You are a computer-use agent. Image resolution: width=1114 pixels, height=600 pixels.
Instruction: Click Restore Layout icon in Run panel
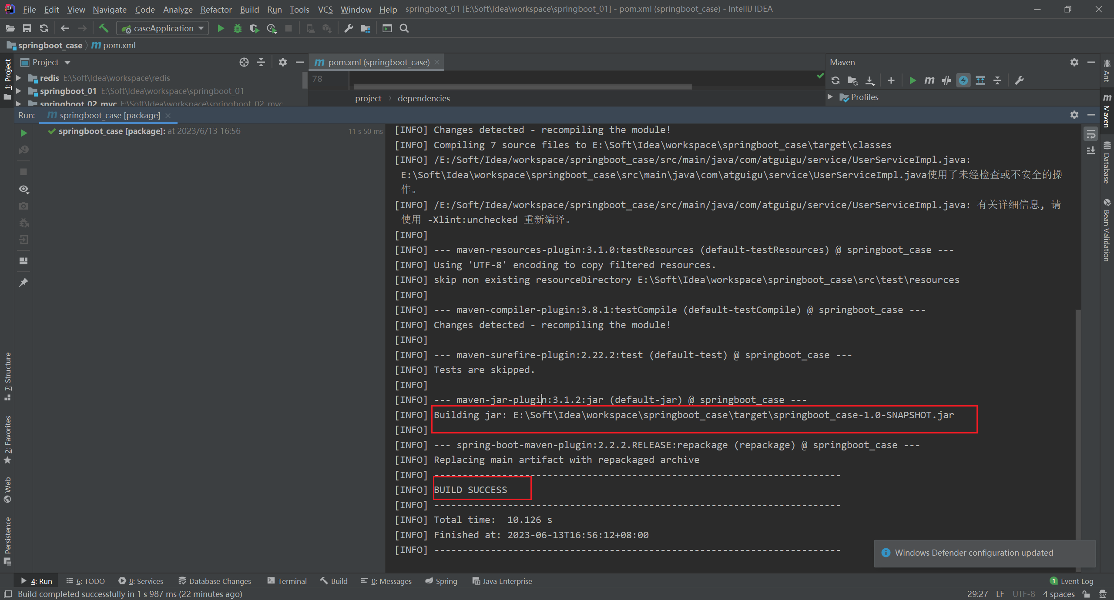click(x=23, y=261)
